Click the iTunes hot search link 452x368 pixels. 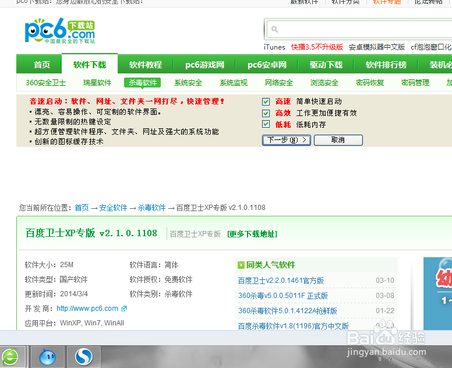(274, 47)
